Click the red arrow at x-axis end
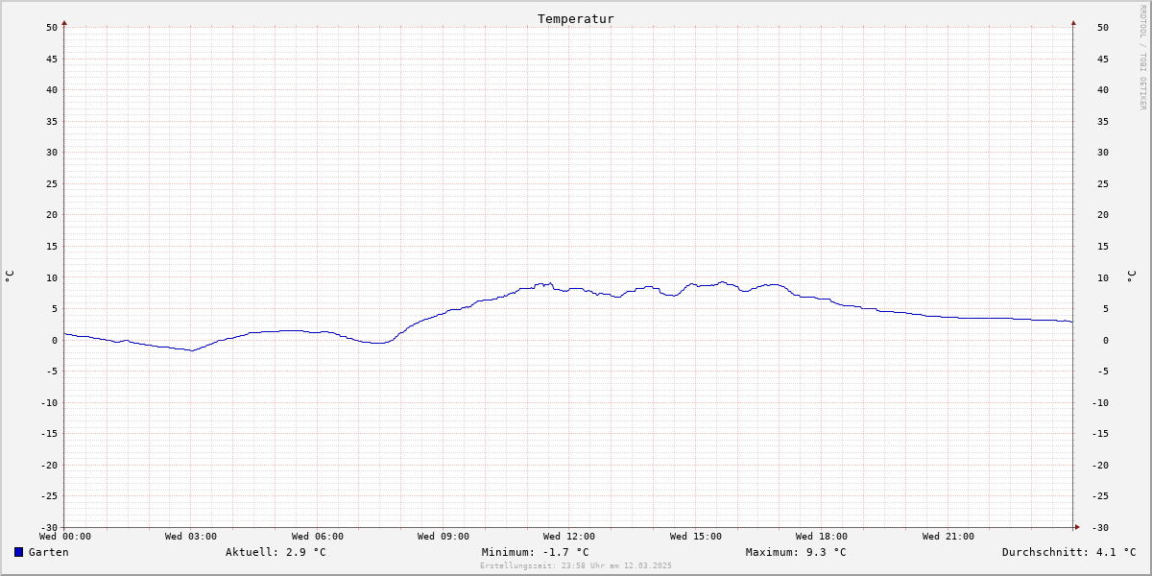 tap(1077, 527)
